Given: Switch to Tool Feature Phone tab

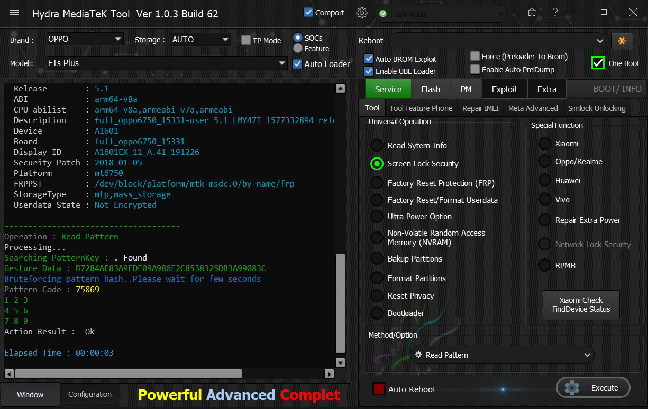Looking at the screenshot, I should (421, 108).
